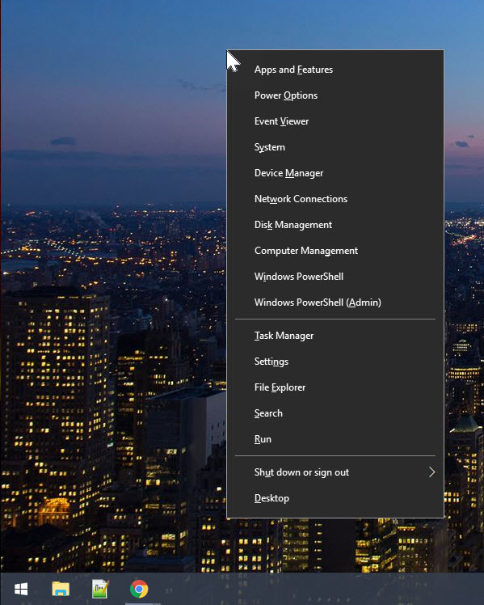This screenshot has height=605, width=484.
Task: Open Event Viewer
Action: 335,121
